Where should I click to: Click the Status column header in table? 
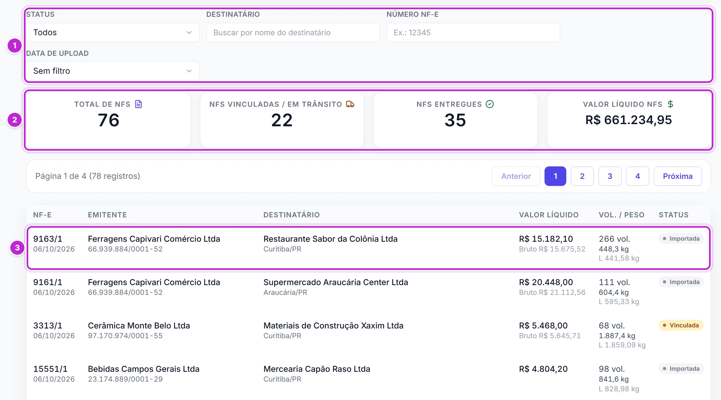[674, 215]
